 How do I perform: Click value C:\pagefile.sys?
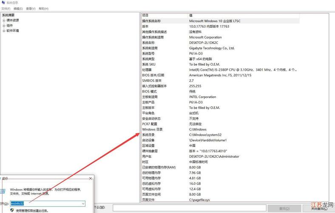point(199,200)
